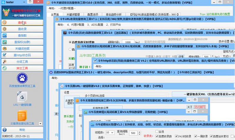Open the 排名趋势分析 tab
235x140 pixels.
(x=113, y=14)
